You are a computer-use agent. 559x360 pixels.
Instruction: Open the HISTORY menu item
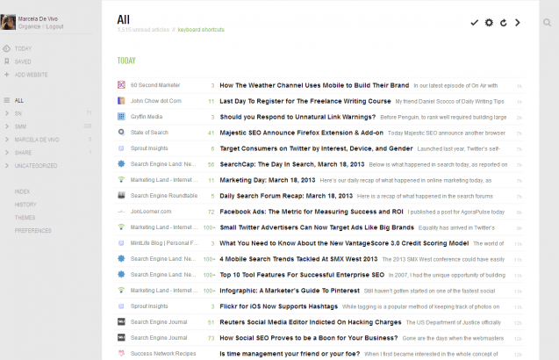25,205
